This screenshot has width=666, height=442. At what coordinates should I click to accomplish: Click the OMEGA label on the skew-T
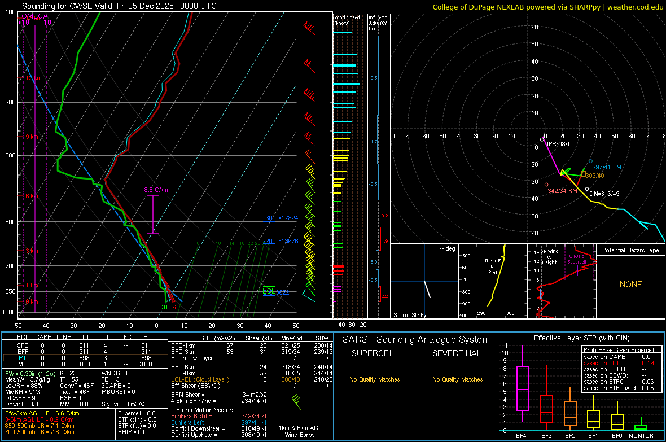click(34, 16)
